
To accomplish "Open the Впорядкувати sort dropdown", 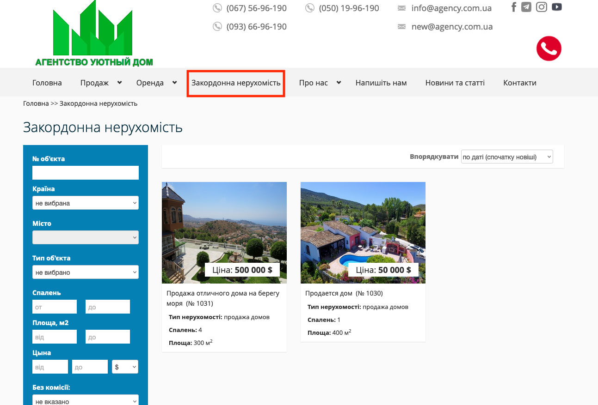I will 507,157.
